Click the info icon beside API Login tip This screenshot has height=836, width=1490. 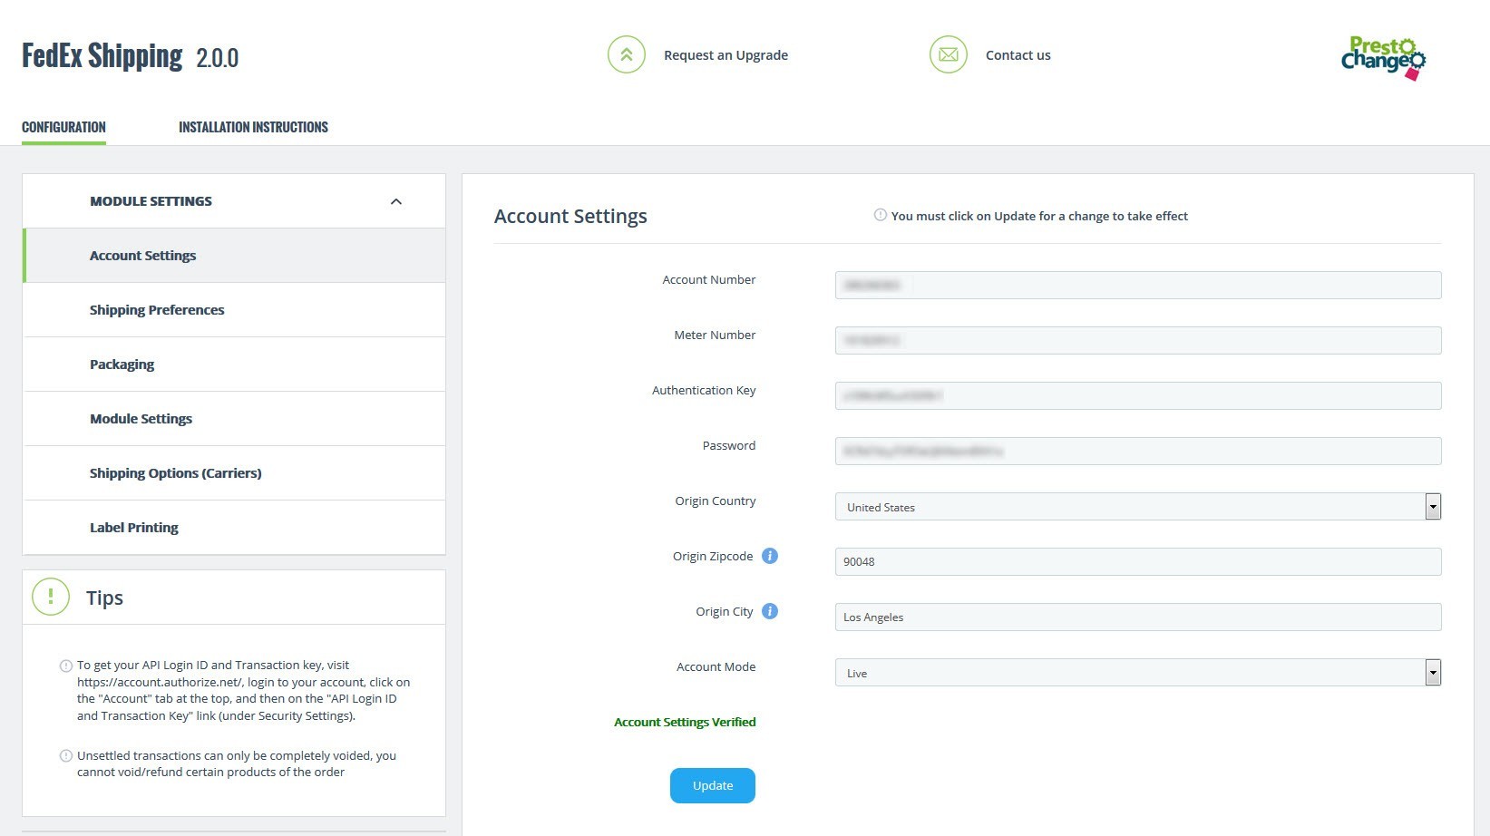click(65, 666)
